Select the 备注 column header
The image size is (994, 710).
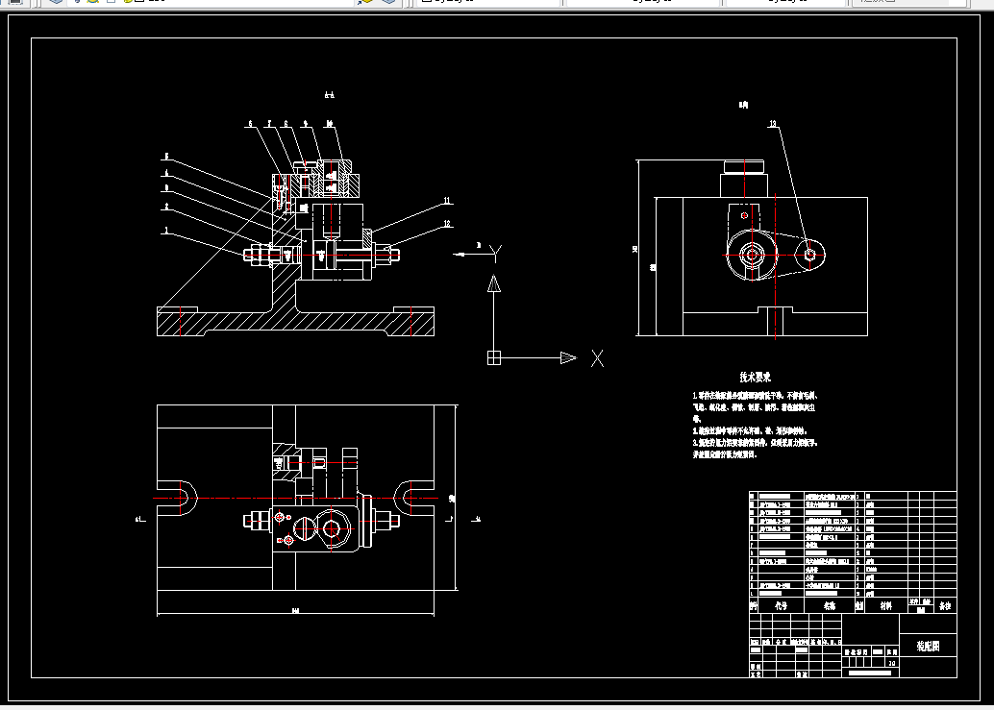945,605
